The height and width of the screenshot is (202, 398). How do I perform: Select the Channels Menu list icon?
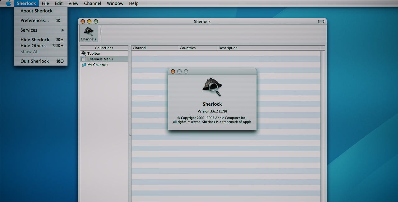tap(83, 59)
